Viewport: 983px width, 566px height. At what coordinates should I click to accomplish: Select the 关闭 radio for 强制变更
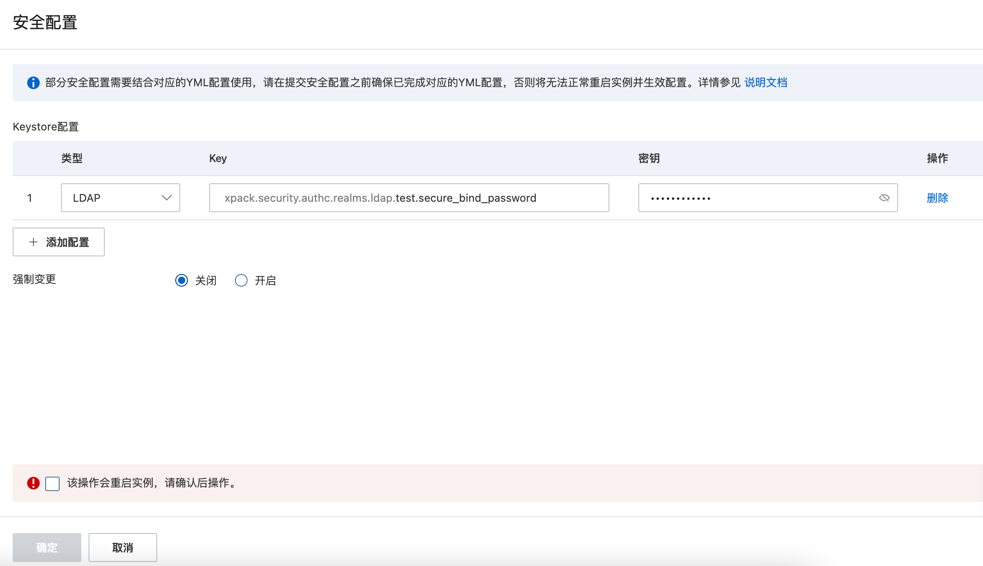click(x=182, y=280)
